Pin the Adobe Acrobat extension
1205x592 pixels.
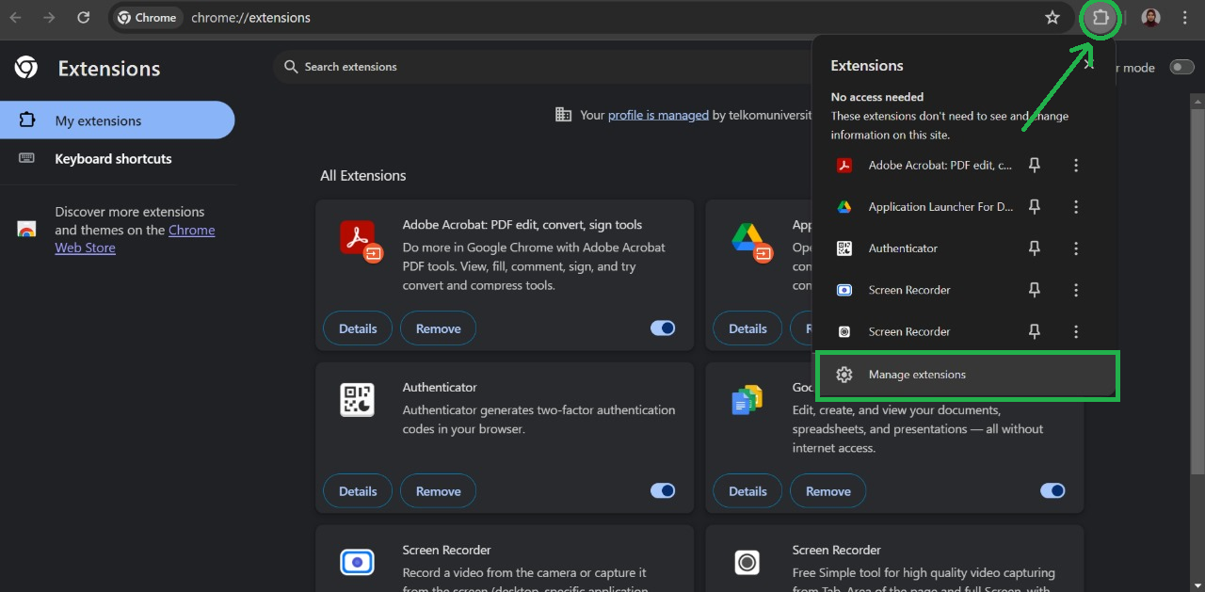tap(1034, 166)
